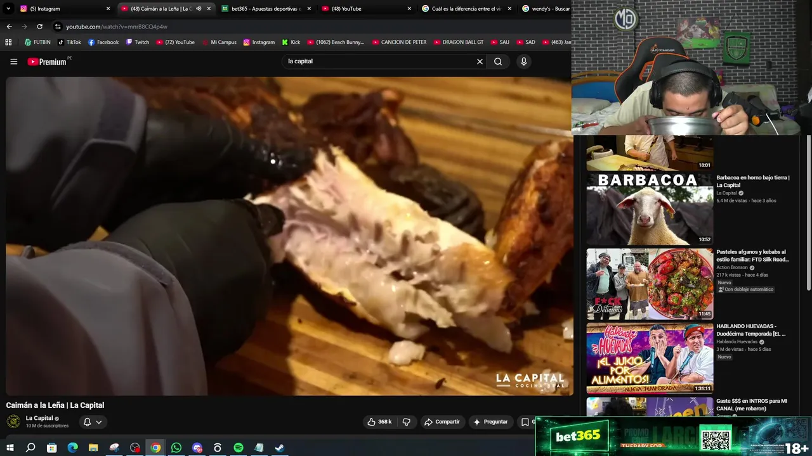Open FUTBIN bookmark
The width and height of the screenshot is (812, 456).
[x=37, y=42]
